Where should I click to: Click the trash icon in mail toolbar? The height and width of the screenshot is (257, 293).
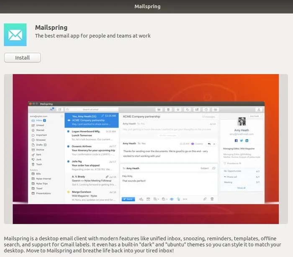[168, 109]
